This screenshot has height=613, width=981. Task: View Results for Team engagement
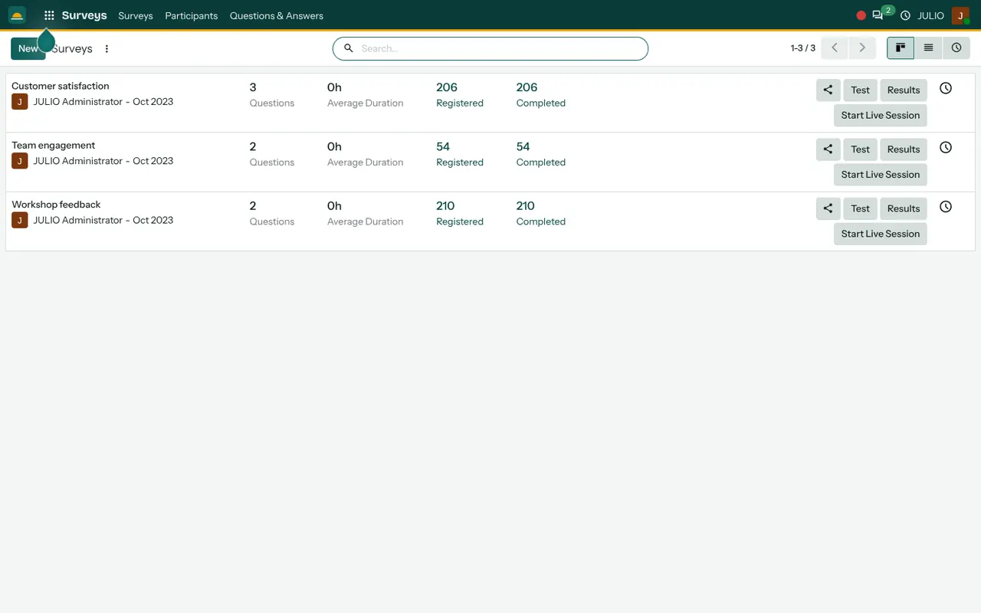pyautogui.click(x=904, y=149)
